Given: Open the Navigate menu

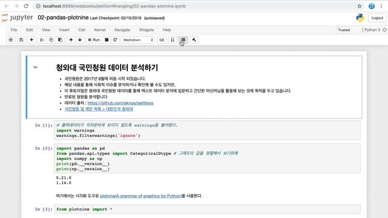Looking at the screenshot, I should point(122,30).
